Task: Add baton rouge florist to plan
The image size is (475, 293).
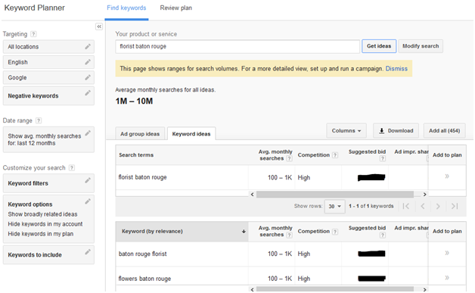Action: (447, 253)
